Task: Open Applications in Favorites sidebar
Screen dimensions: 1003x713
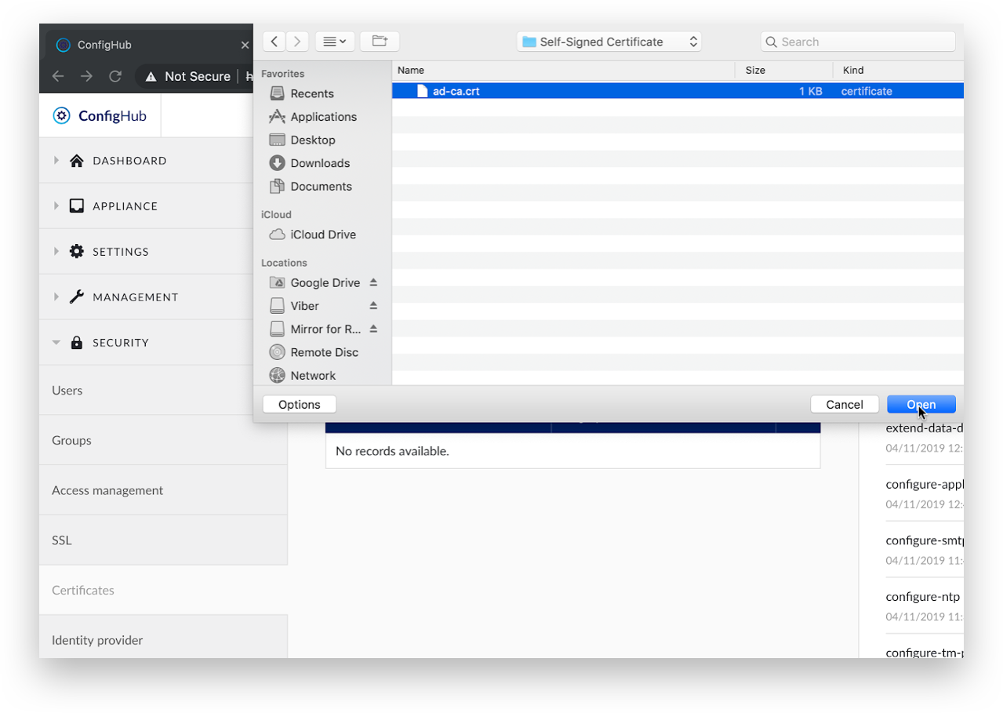Action: coord(313,117)
